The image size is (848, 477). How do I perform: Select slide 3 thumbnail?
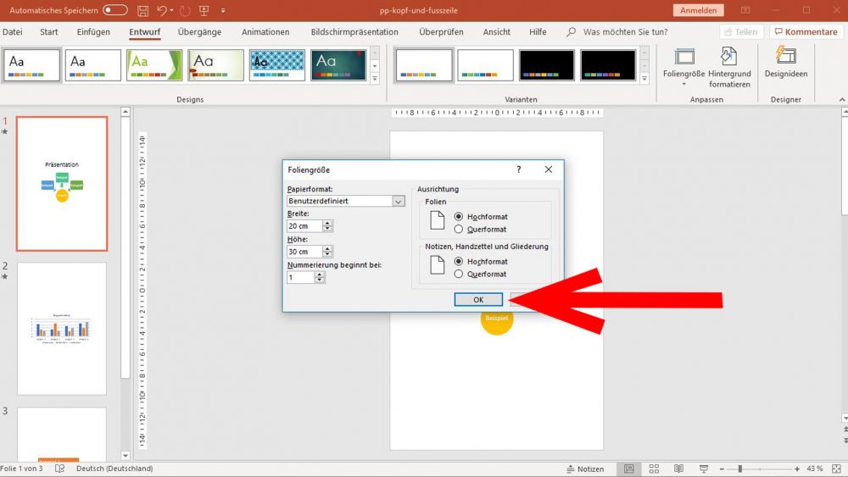(62, 435)
